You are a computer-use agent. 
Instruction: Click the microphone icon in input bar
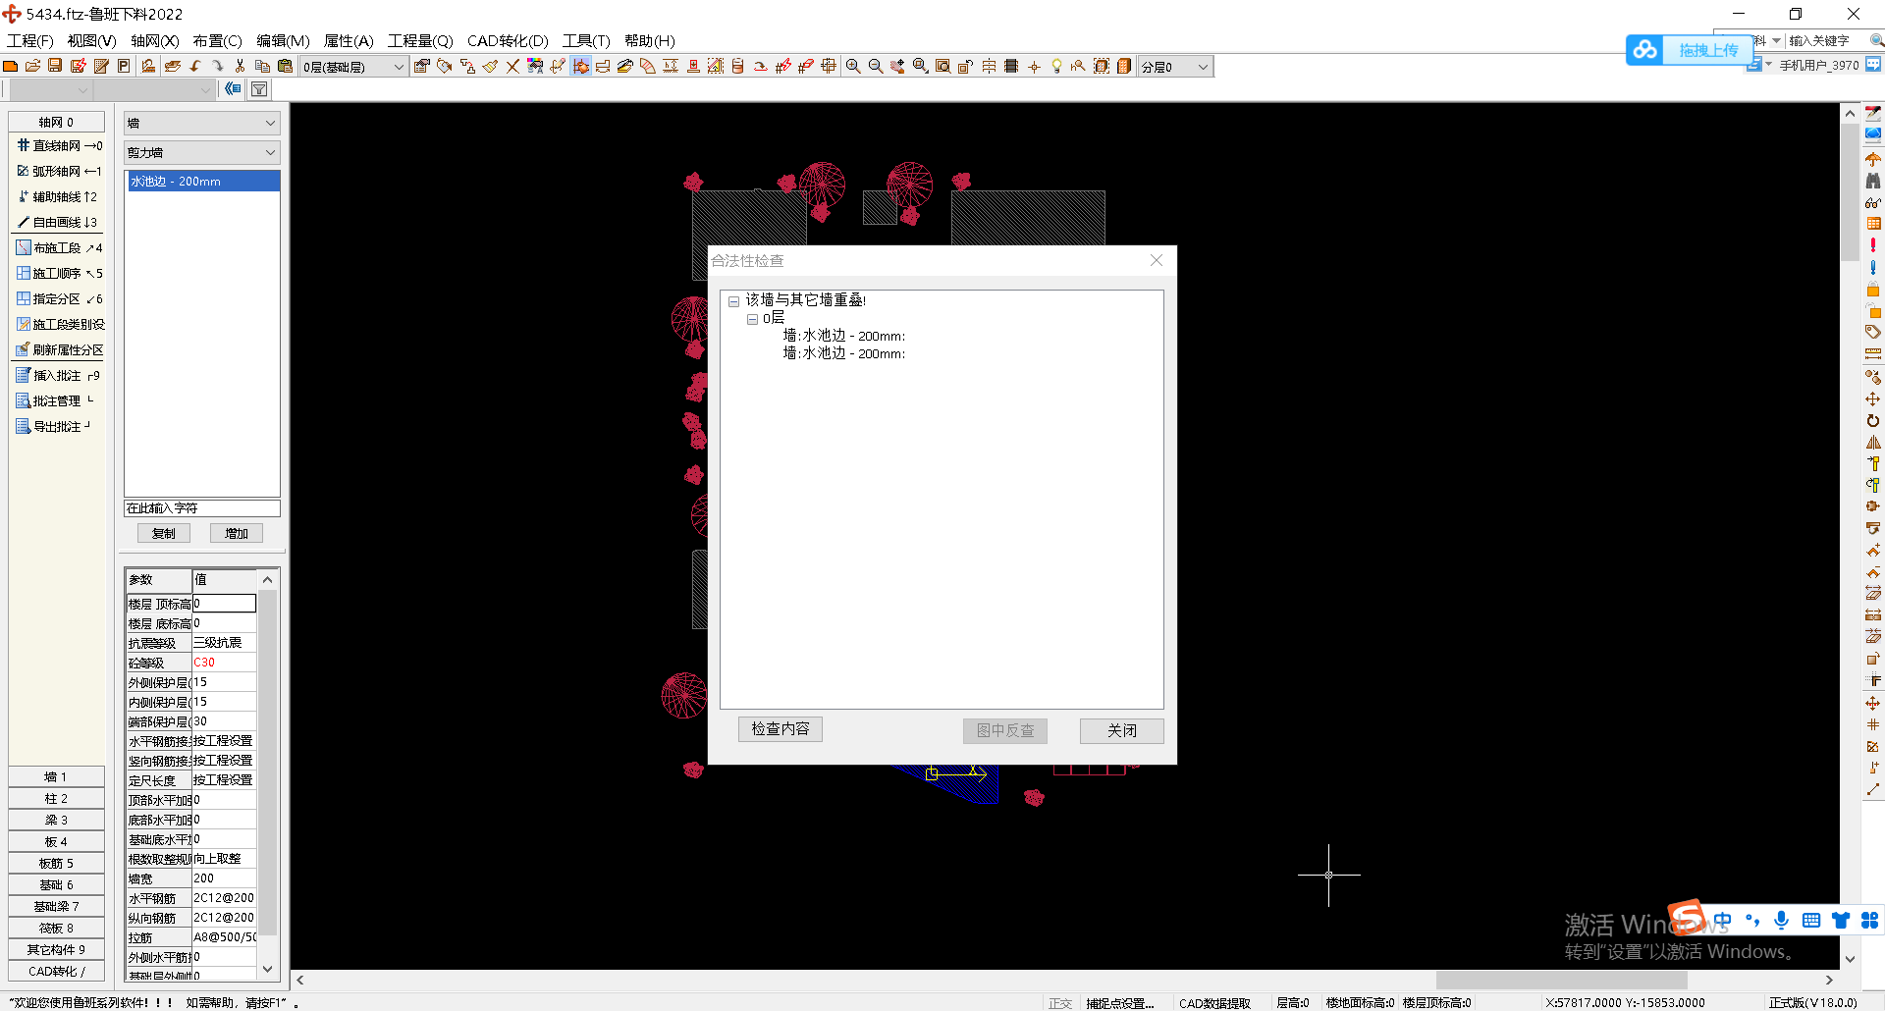point(1781,920)
